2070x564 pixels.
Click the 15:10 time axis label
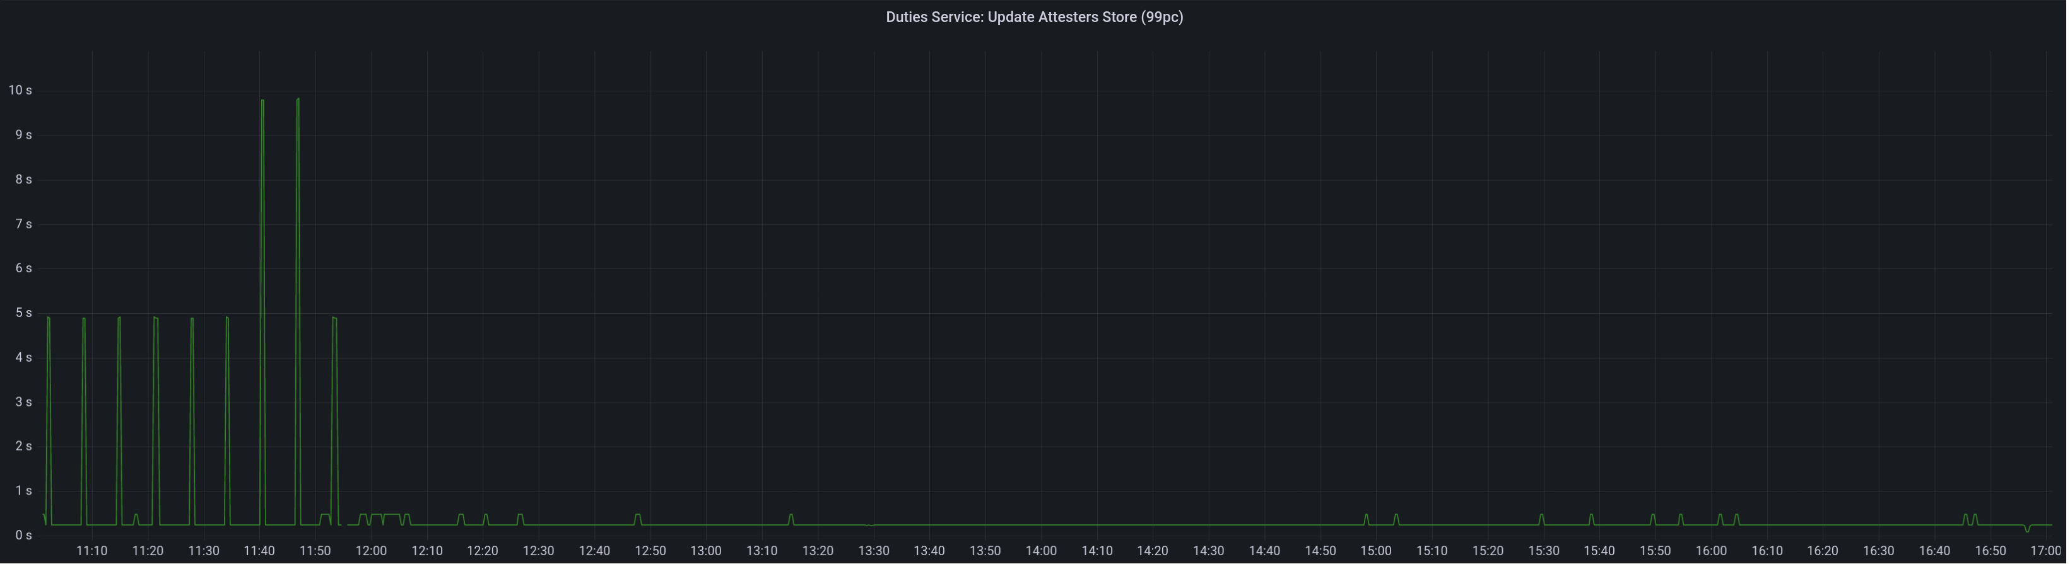(1432, 551)
